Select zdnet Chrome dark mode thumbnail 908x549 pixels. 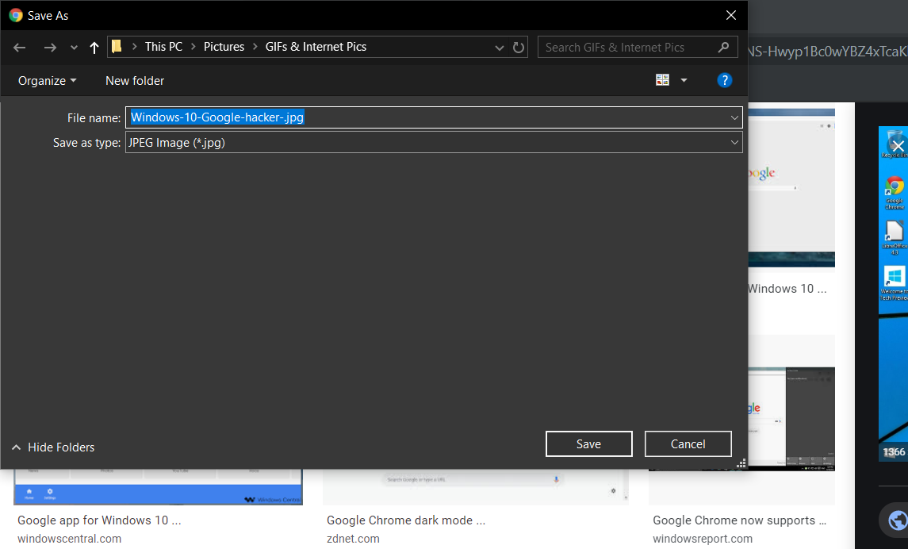tap(476, 487)
